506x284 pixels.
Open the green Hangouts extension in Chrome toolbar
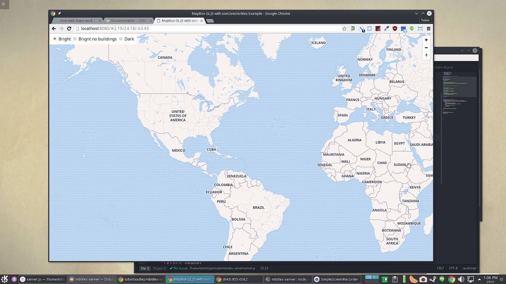pyautogui.click(x=412, y=28)
